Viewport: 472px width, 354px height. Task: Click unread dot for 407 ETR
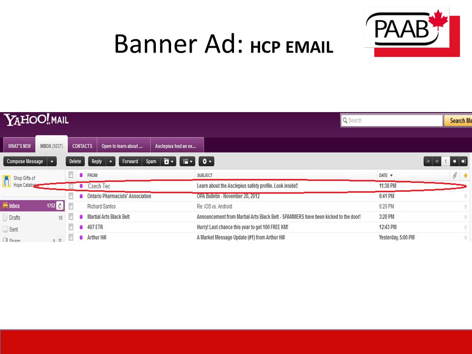(x=81, y=227)
